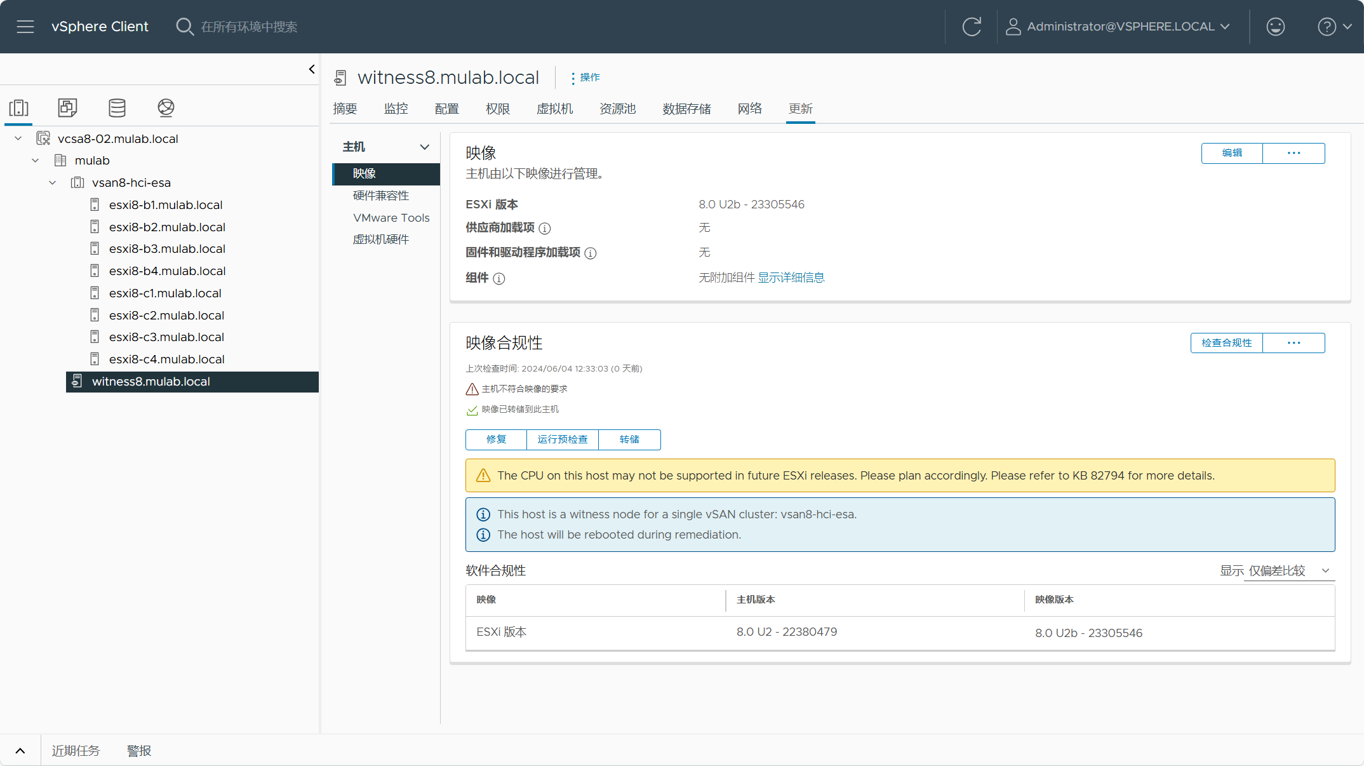
Task: Click the 检查合规性 button
Action: point(1227,343)
